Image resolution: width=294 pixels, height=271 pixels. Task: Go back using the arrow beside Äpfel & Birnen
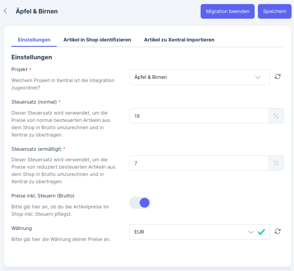coord(5,11)
